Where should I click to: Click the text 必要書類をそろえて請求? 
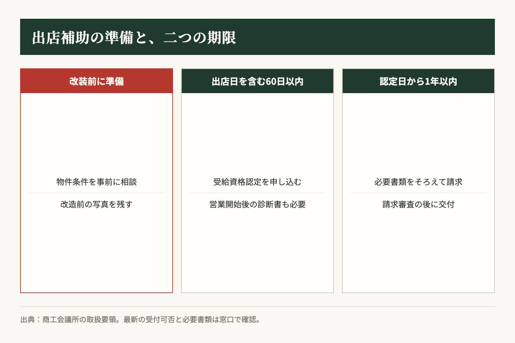coord(418,182)
